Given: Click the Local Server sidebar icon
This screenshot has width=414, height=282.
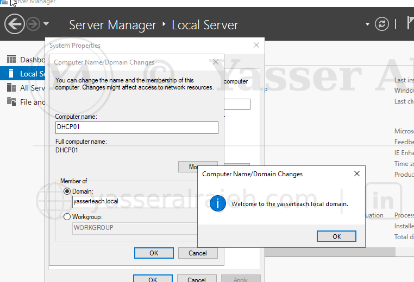Looking at the screenshot, I should point(11,73).
